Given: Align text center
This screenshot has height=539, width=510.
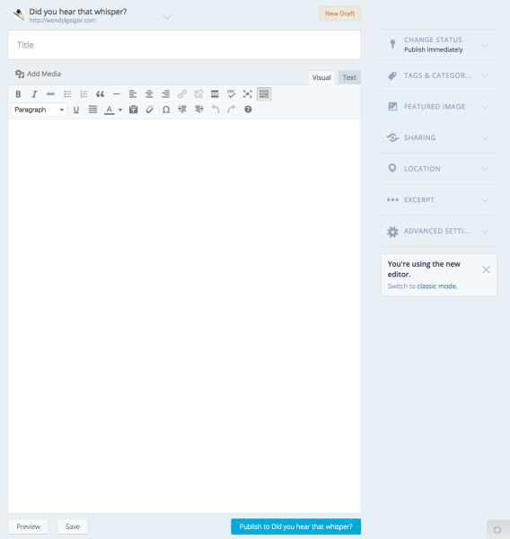Looking at the screenshot, I should pyautogui.click(x=149, y=93).
